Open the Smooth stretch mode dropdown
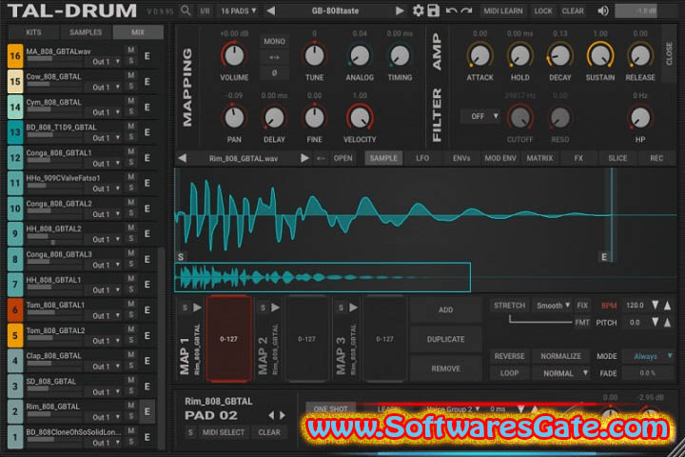Screen dimensions: 685x457 (553, 306)
